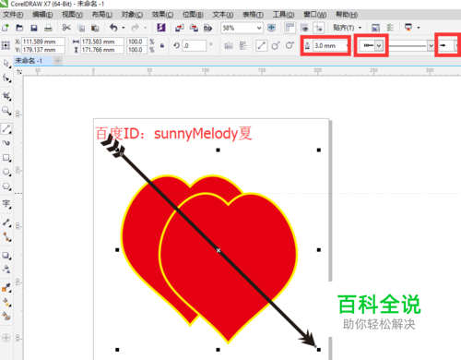Select the Drop Shadow tool

pyautogui.click(x=6, y=256)
